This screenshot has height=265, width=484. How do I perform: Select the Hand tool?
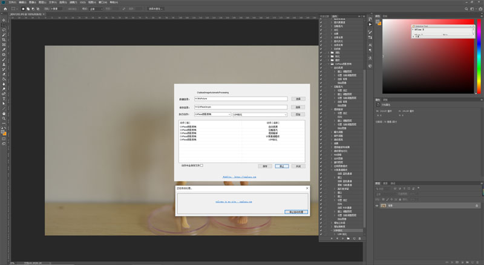pos(4,113)
